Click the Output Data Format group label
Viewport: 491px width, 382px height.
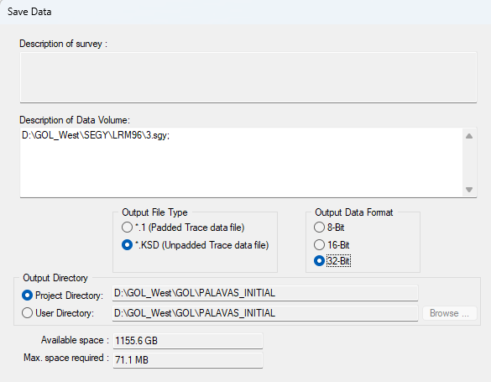pyautogui.click(x=354, y=212)
